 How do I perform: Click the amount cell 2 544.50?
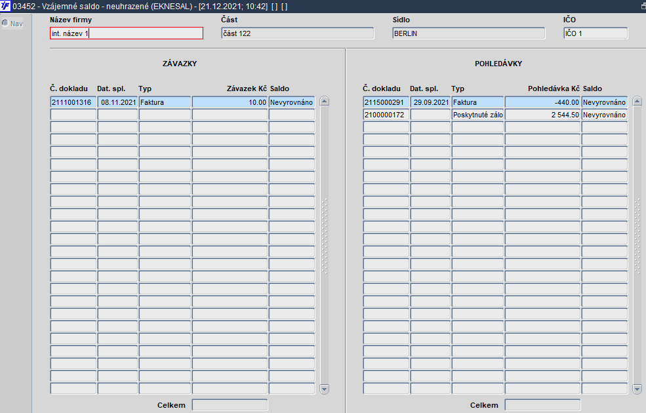pyautogui.click(x=542, y=115)
